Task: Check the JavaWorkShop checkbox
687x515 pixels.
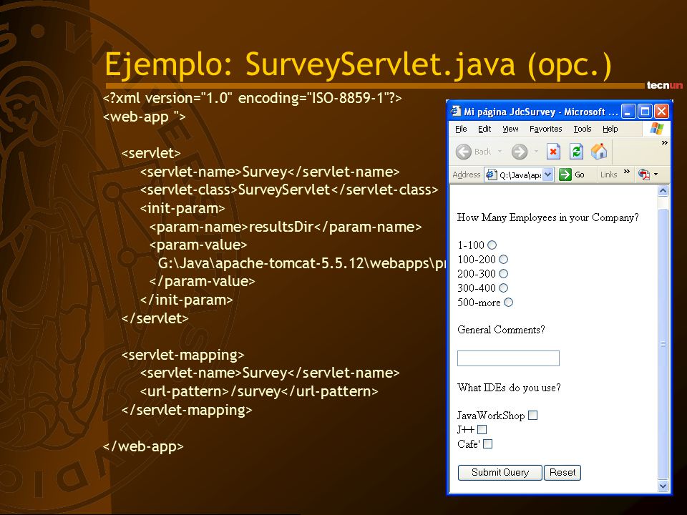Action: pos(532,416)
